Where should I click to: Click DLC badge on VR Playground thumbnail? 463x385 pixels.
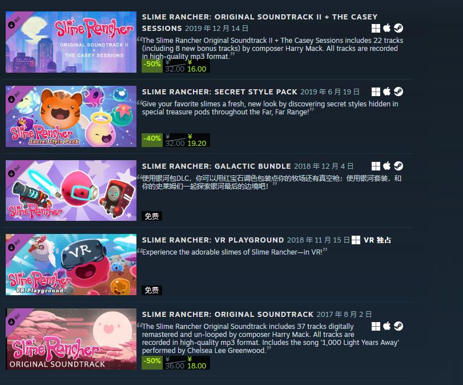point(14,244)
